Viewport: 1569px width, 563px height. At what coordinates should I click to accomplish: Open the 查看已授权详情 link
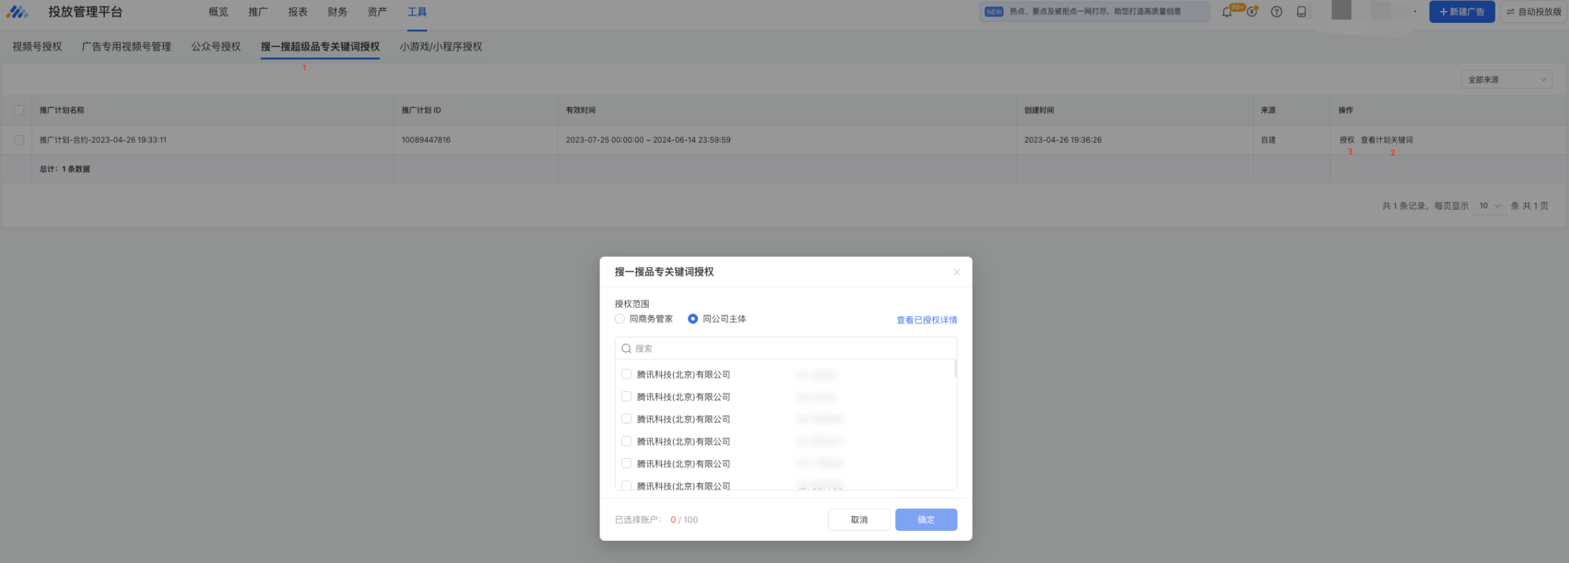[x=926, y=320]
